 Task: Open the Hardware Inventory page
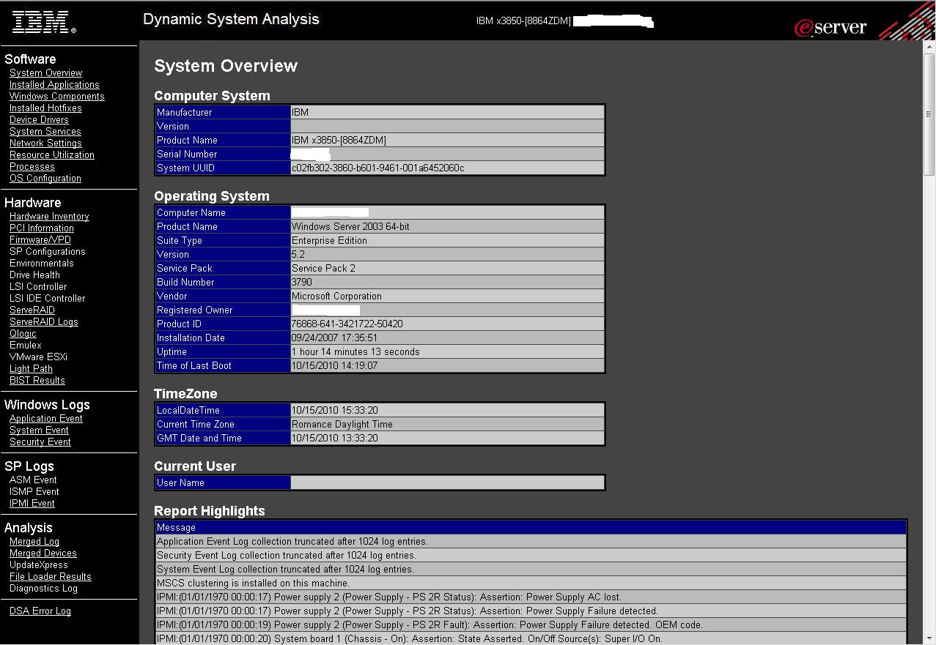(x=48, y=216)
